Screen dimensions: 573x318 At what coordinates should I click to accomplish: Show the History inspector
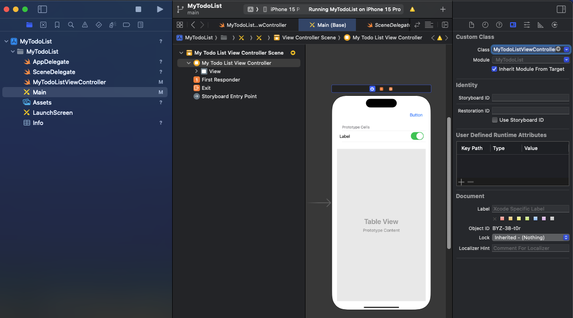coord(485,25)
